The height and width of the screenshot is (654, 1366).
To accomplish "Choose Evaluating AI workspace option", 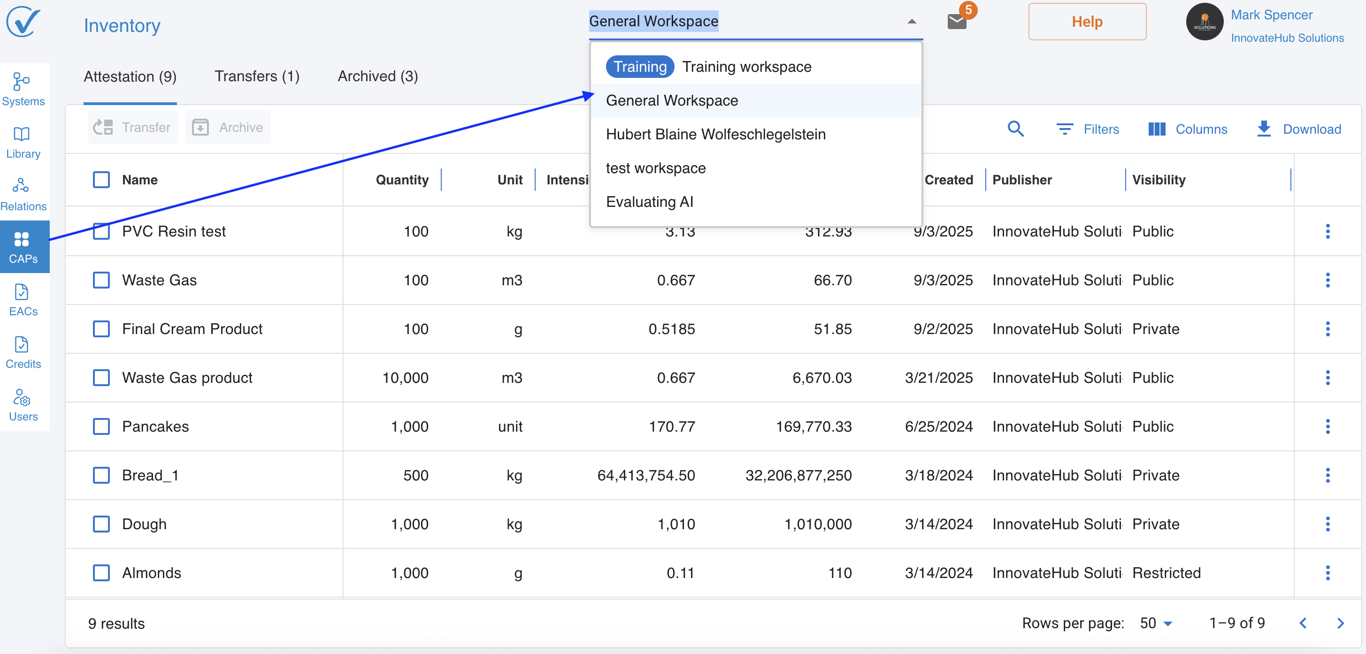I will pyautogui.click(x=649, y=202).
